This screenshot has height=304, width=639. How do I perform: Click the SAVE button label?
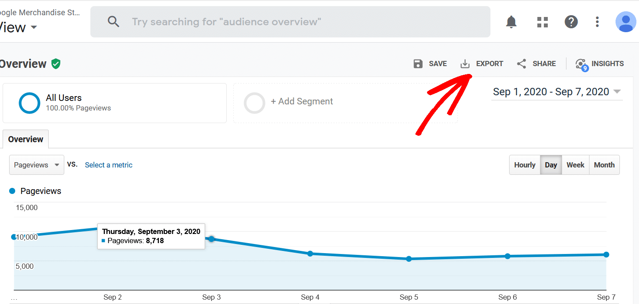(438, 63)
